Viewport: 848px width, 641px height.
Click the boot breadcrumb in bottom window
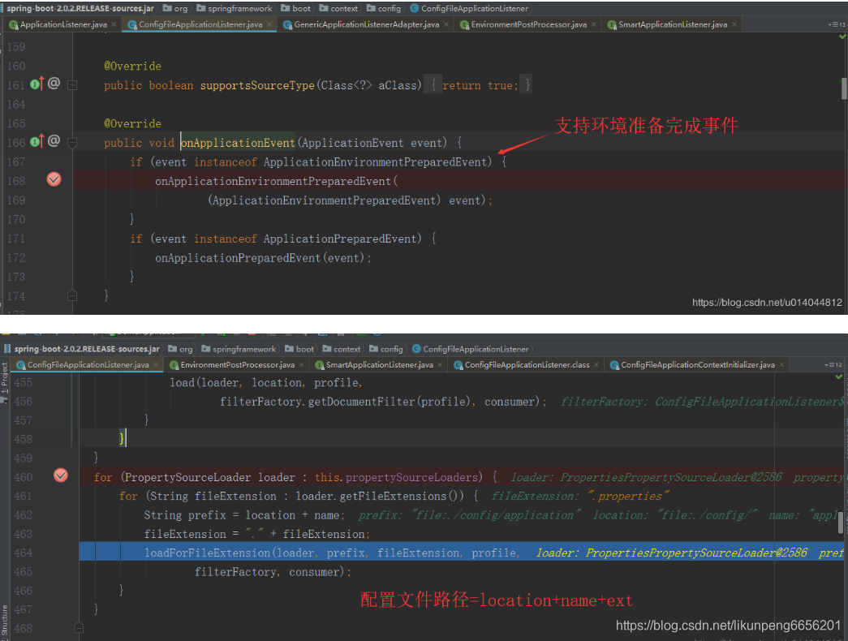[x=299, y=349]
